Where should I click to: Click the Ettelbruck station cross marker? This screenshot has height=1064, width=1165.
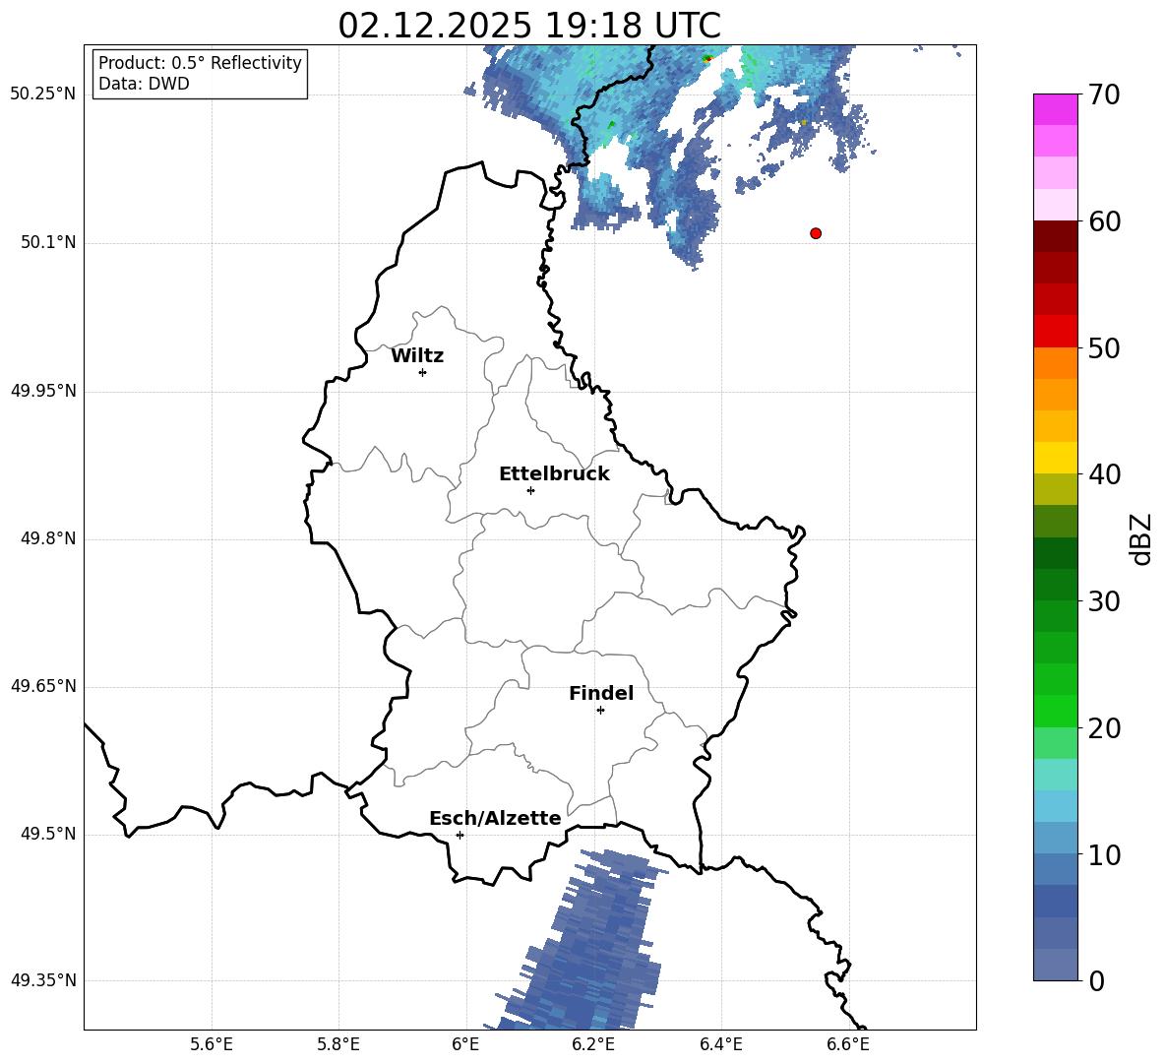click(530, 490)
